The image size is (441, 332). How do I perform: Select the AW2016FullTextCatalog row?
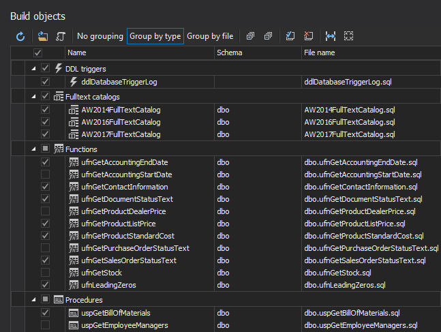tap(121, 122)
